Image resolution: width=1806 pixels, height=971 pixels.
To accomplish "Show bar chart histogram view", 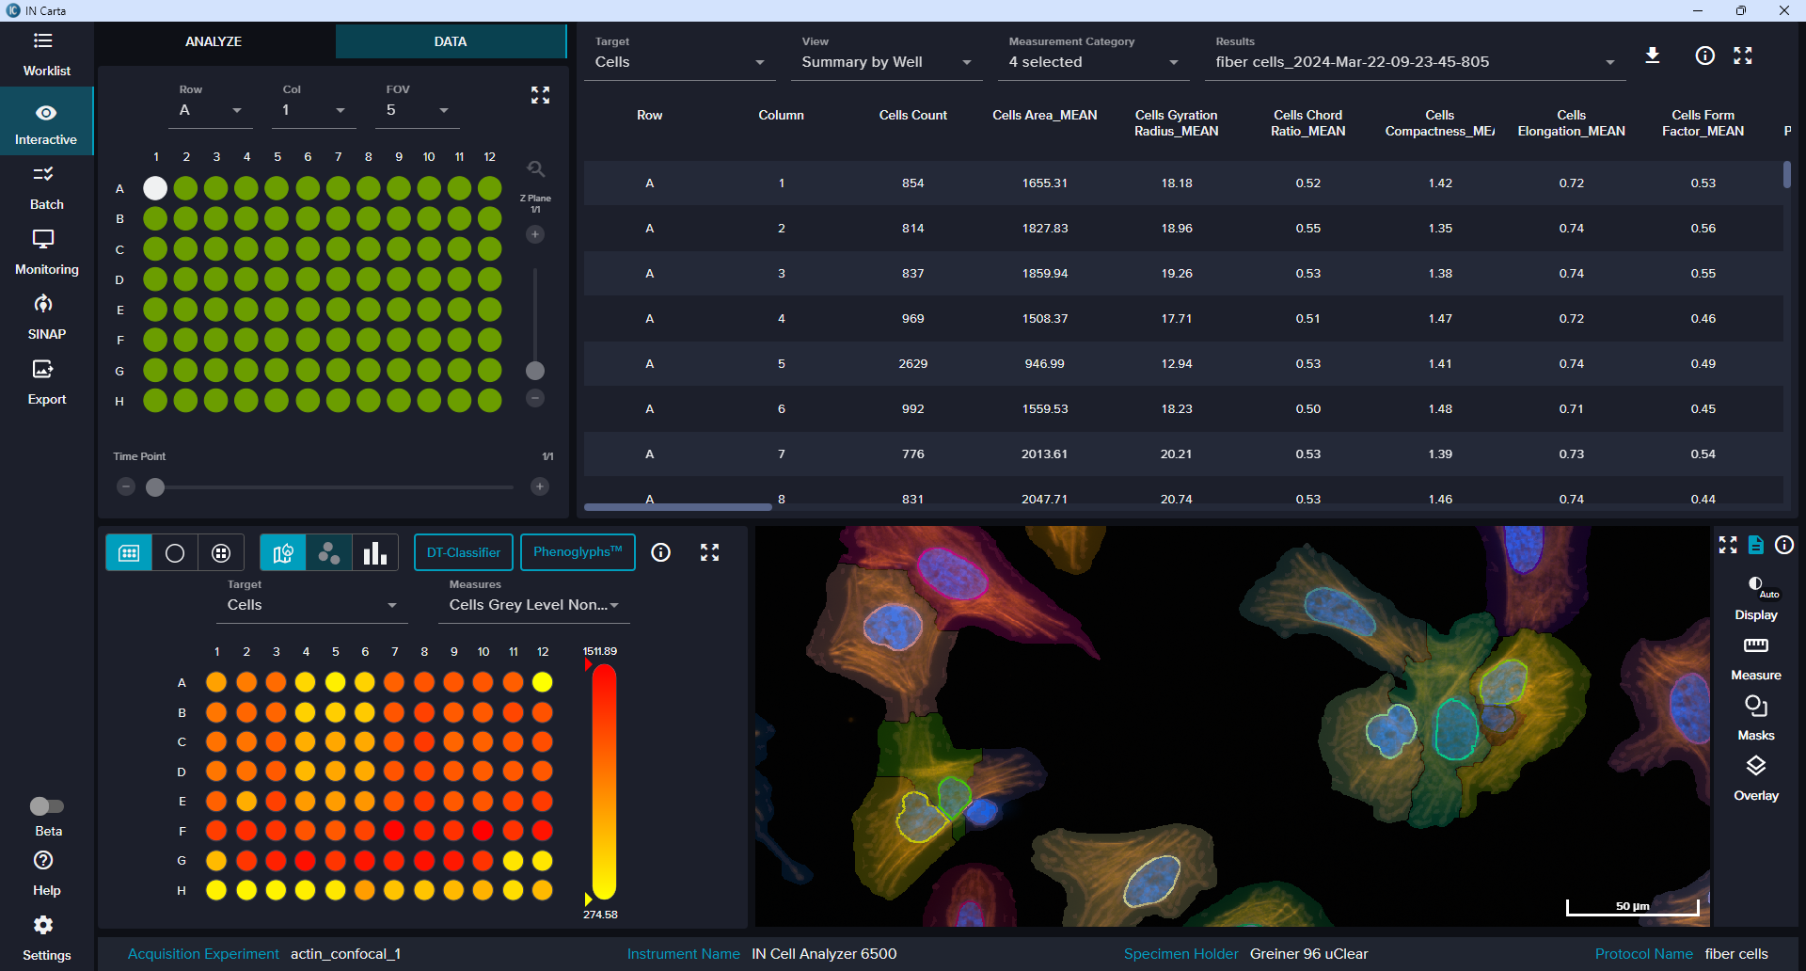I will 375,553.
